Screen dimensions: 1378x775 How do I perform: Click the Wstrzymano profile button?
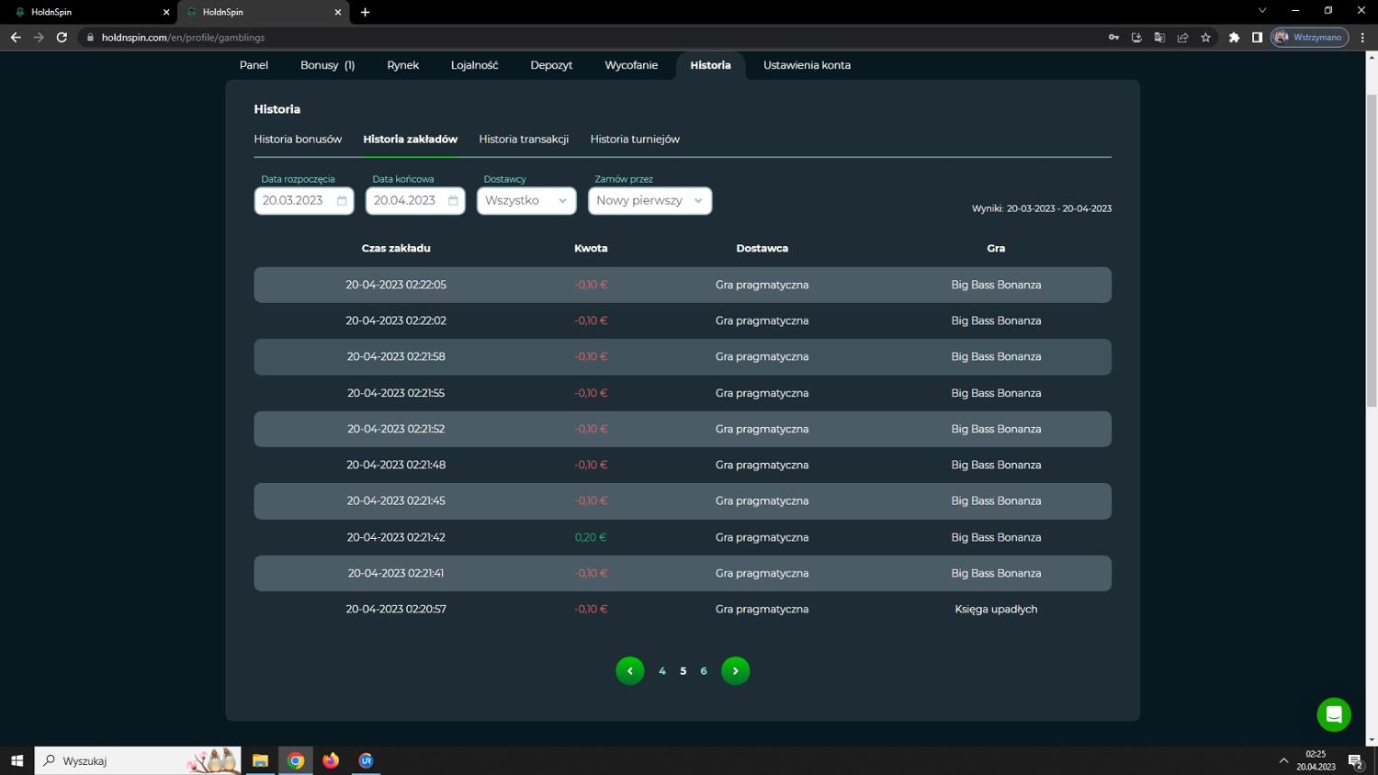[1309, 38]
